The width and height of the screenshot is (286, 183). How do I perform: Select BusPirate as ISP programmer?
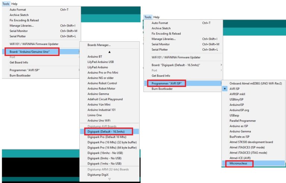tap(253, 137)
